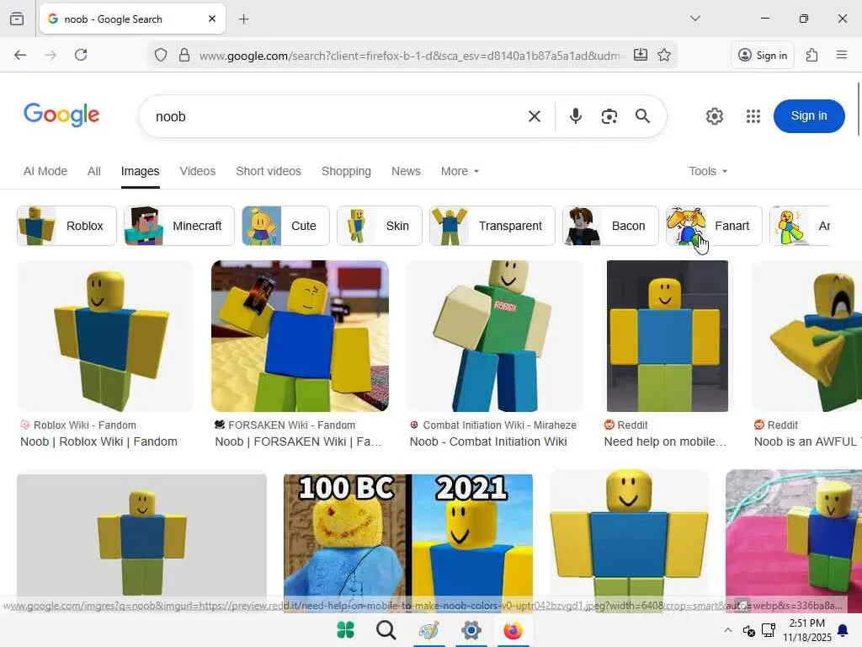
Task: Open the Tools filter dropdown
Action: point(708,172)
